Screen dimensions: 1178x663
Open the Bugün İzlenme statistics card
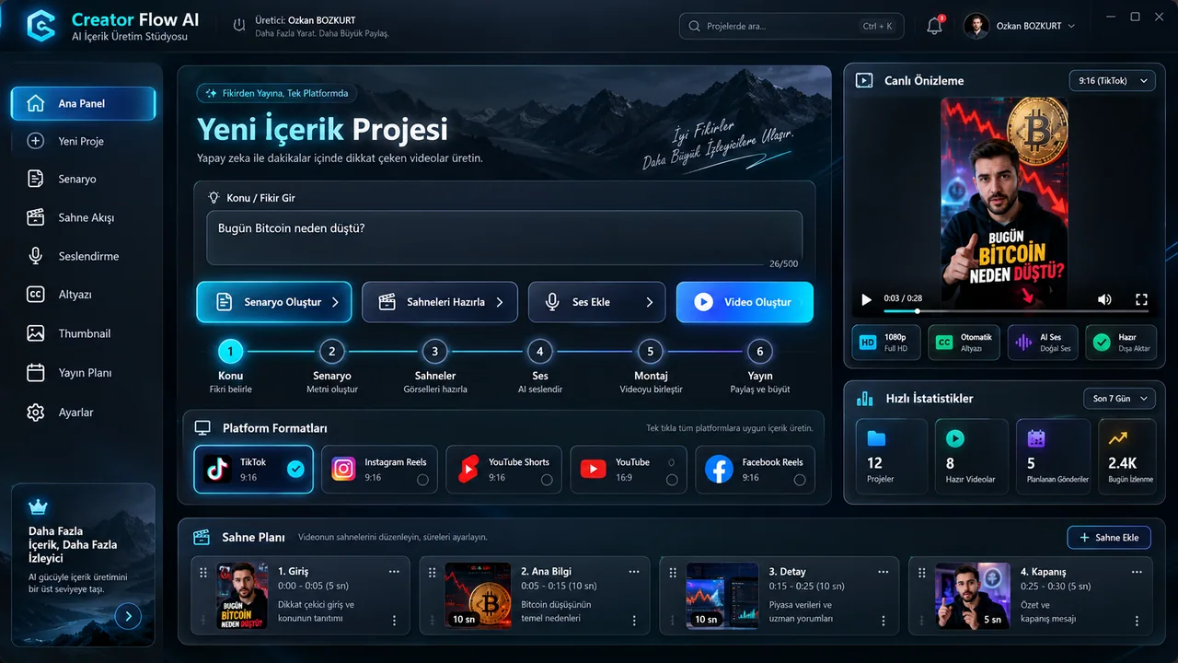[1128, 457]
